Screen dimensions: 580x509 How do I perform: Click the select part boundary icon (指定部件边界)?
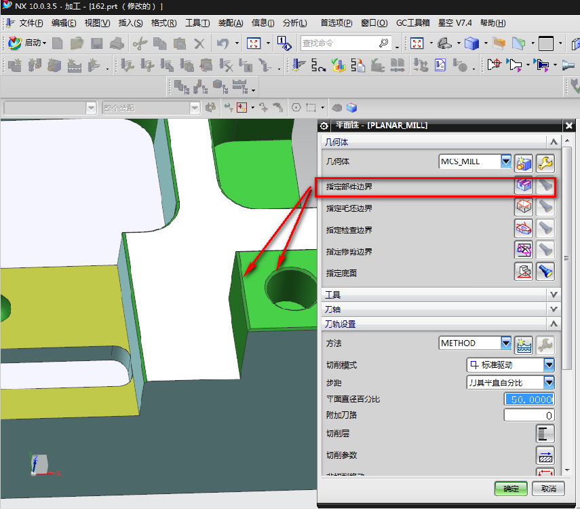coord(524,186)
